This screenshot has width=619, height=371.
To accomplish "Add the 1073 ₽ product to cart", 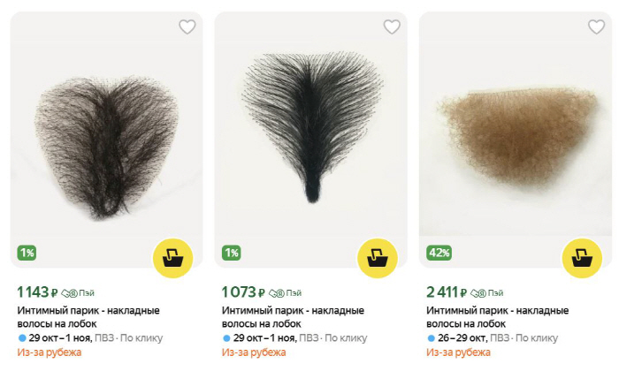I will click(378, 257).
